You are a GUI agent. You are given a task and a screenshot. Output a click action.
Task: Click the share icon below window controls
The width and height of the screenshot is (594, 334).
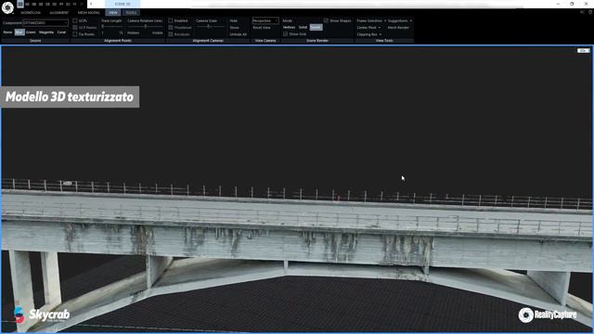tap(583, 12)
